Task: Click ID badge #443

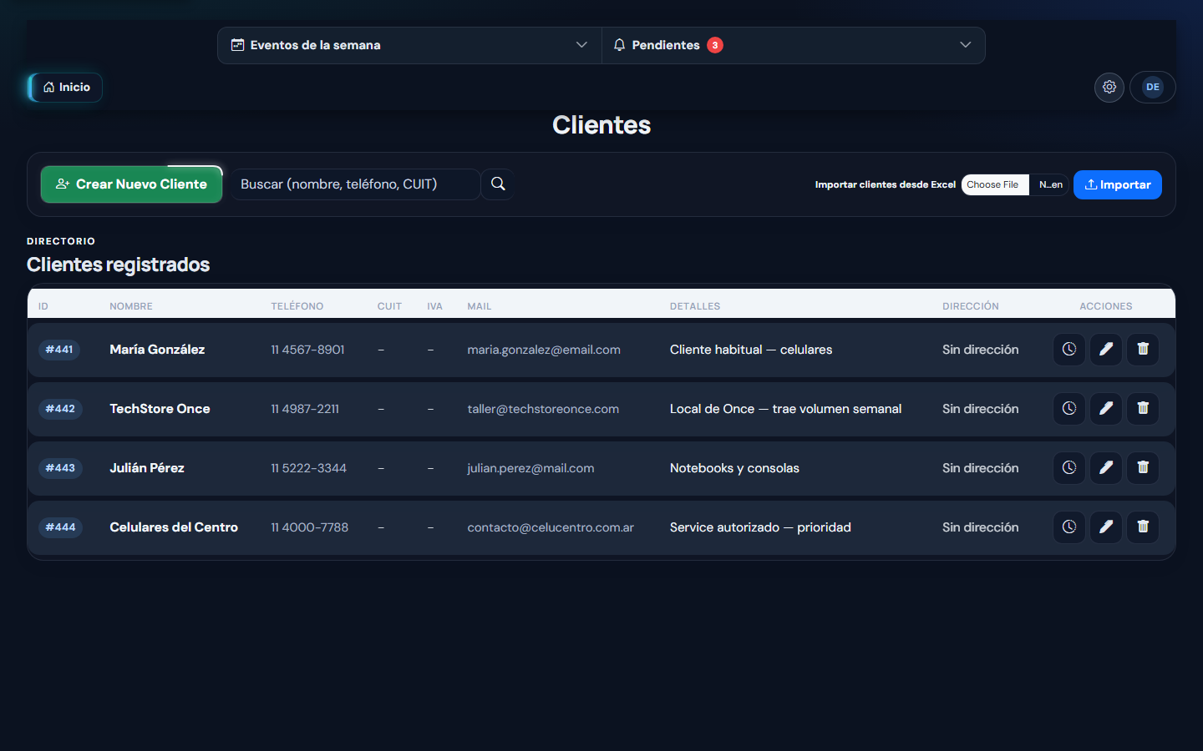Action: tap(60, 468)
